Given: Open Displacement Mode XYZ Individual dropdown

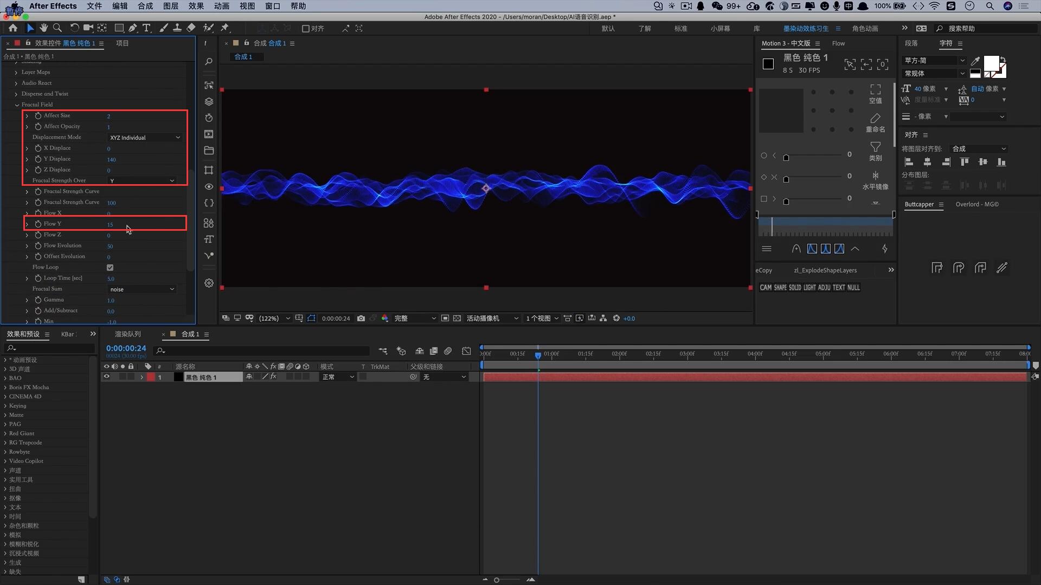Looking at the screenshot, I should 144,138.
